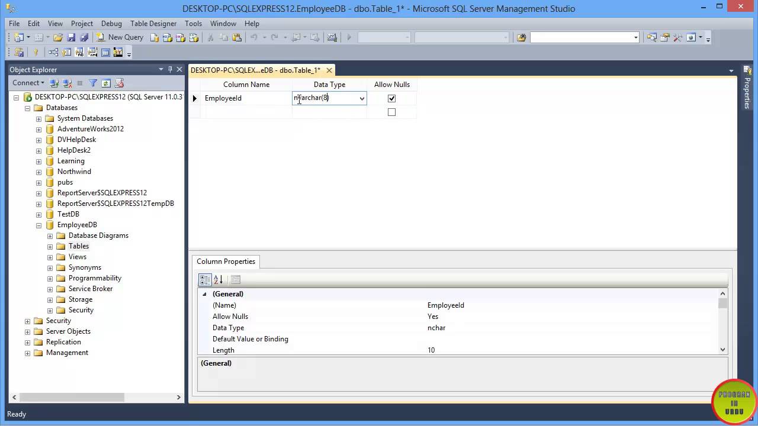
Task: Click the XMLA Query icon
Action: pos(194,37)
